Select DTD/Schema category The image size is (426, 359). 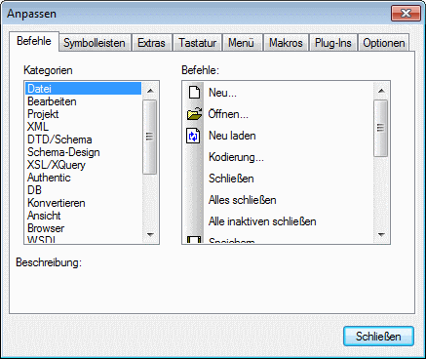tap(83, 140)
